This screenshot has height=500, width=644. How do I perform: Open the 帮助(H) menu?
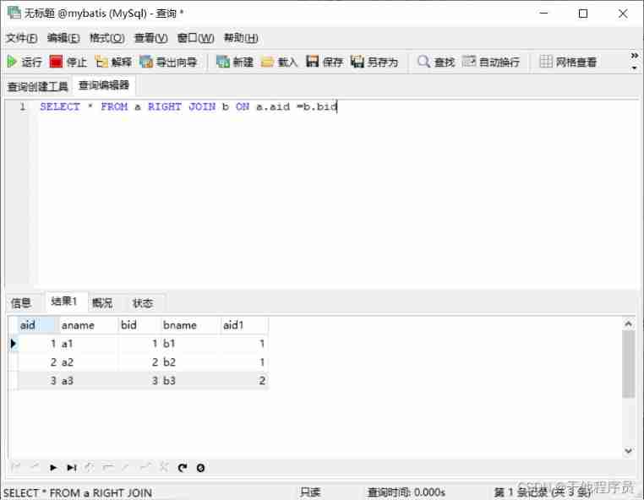click(x=241, y=38)
